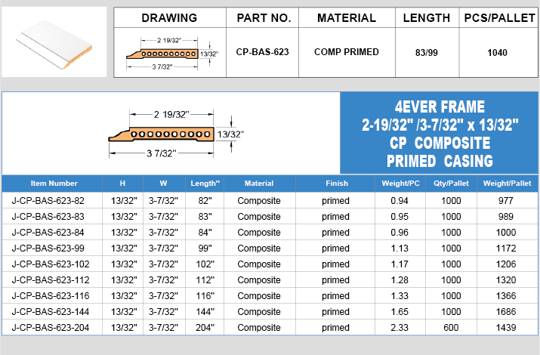Click the Finish column header
540x355 pixels.
(337, 184)
